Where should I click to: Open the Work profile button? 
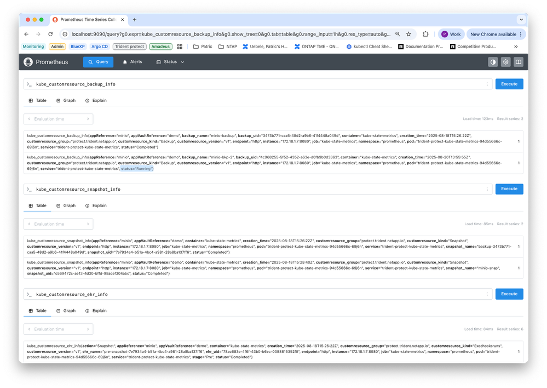pyautogui.click(x=451, y=34)
